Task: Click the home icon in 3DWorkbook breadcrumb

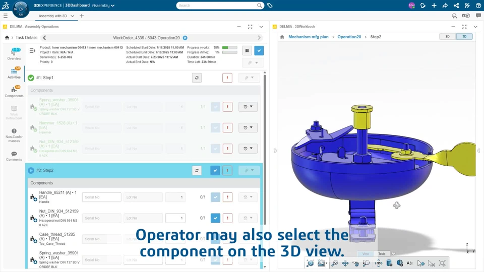Action: click(282, 37)
